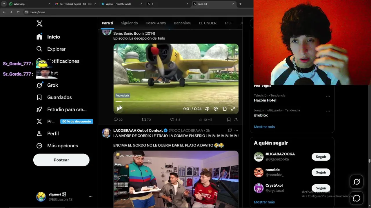Seek in Sonic Boom video progress bar
Viewport: 371px width, 208px height.
(x=176, y=101)
